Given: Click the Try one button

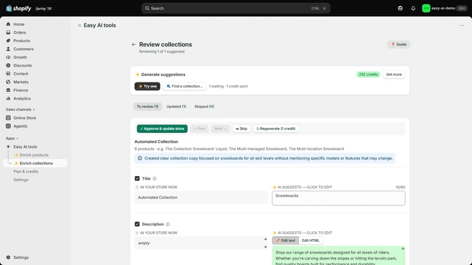Looking at the screenshot, I should tap(147, 86).
